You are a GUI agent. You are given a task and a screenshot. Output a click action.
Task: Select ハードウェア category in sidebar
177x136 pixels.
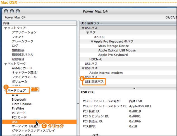16,91
